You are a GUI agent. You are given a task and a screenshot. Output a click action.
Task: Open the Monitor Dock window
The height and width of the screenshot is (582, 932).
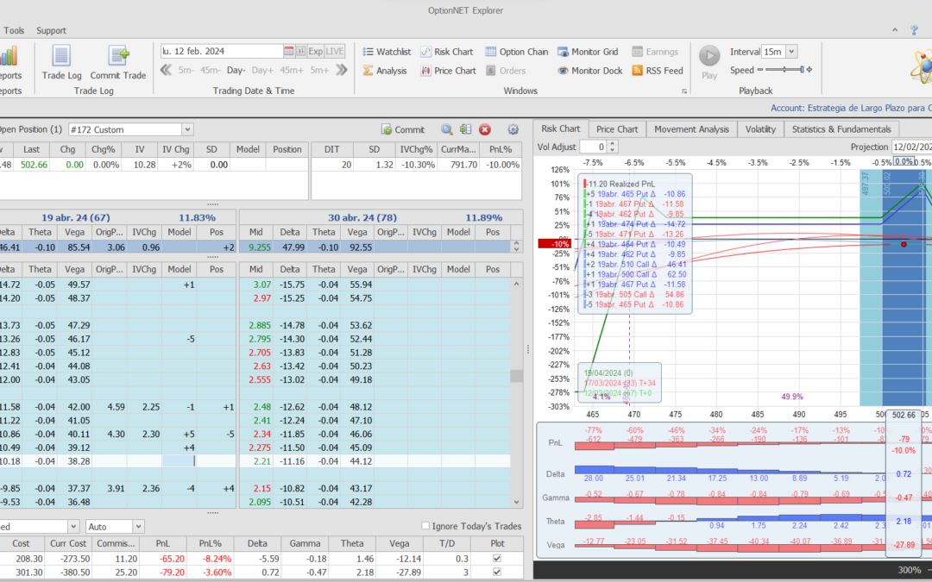click(x=589, y=71)
